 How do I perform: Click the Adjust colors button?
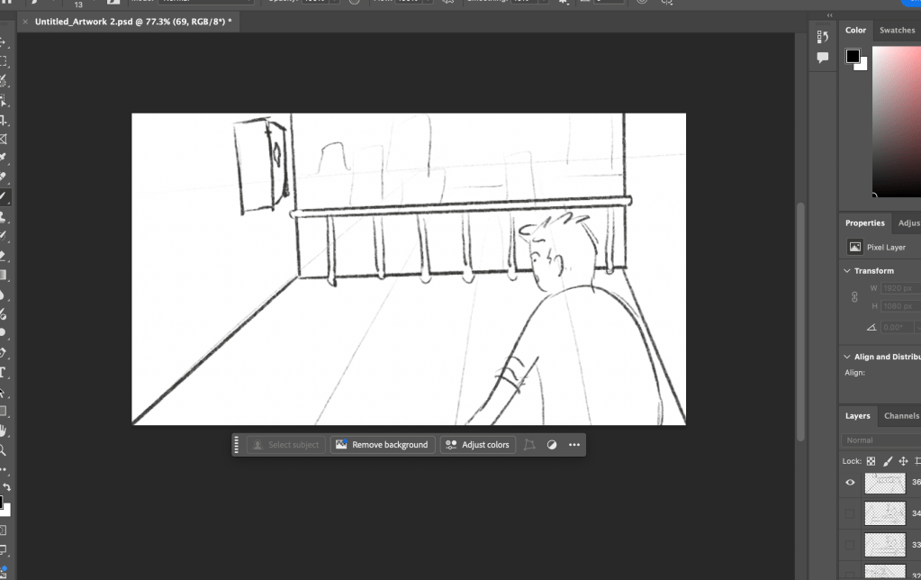[477, 445]
